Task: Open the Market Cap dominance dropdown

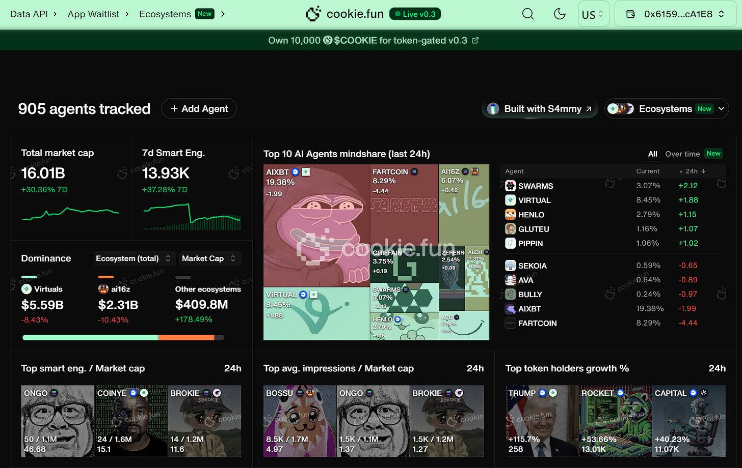Action: [209, 258]
